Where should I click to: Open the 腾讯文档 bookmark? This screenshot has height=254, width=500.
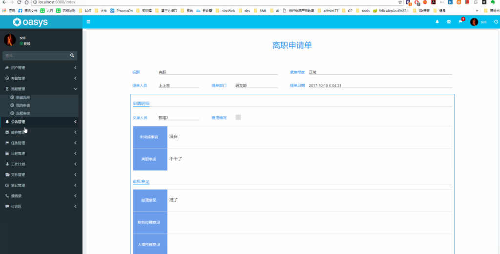[28, 11]
